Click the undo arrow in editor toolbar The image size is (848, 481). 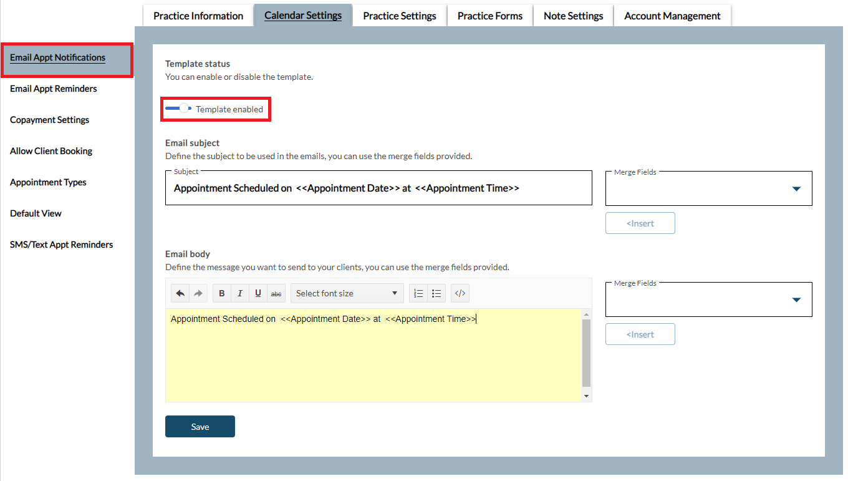tap(180, 293)
